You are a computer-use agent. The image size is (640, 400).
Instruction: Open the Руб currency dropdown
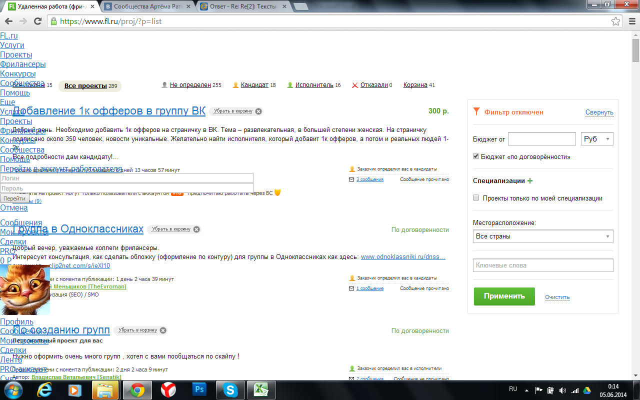[597, 139]
